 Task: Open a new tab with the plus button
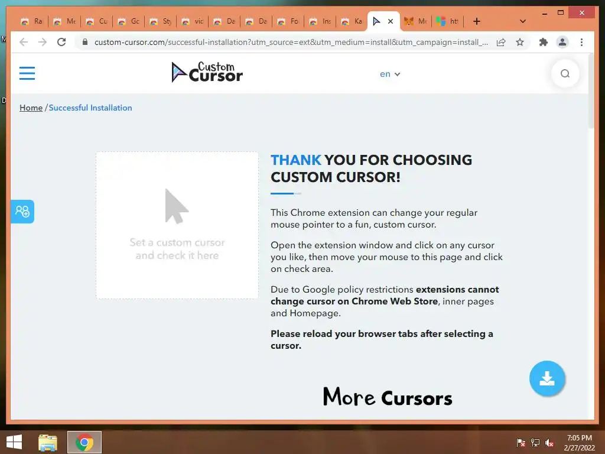click(x=477, y=21)
